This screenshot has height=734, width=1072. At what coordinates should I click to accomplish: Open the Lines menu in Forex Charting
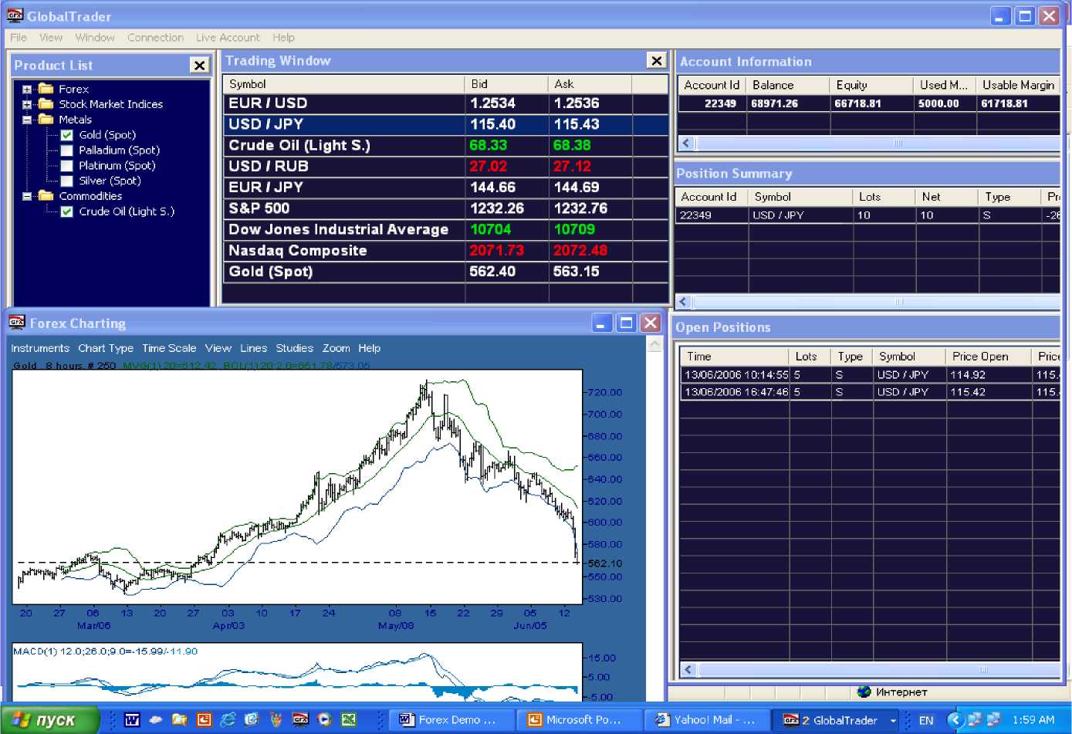point(253,348)
